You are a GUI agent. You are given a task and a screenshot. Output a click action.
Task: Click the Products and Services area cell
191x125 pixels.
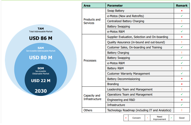[x=93, y=21]
